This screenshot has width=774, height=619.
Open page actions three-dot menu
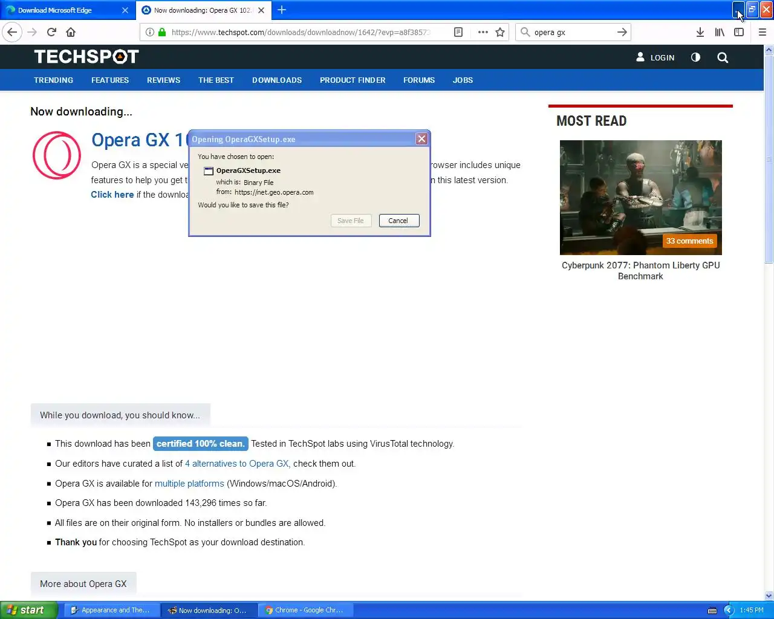pos(483,32)
